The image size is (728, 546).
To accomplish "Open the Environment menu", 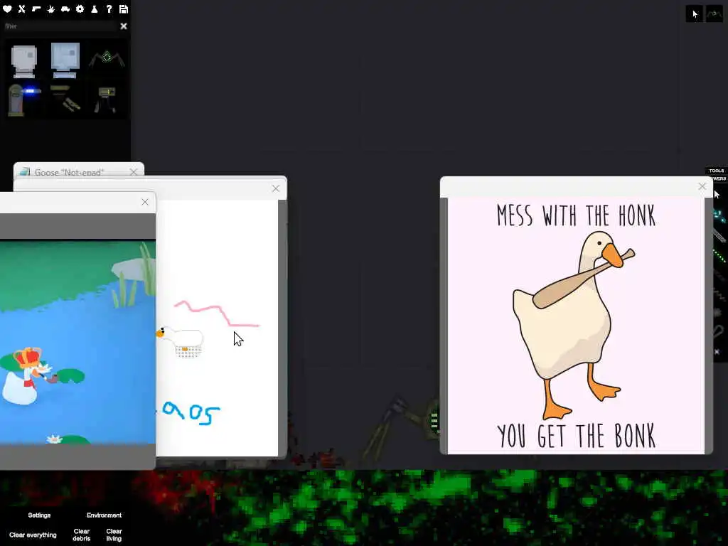I will (x=104, y=515).
